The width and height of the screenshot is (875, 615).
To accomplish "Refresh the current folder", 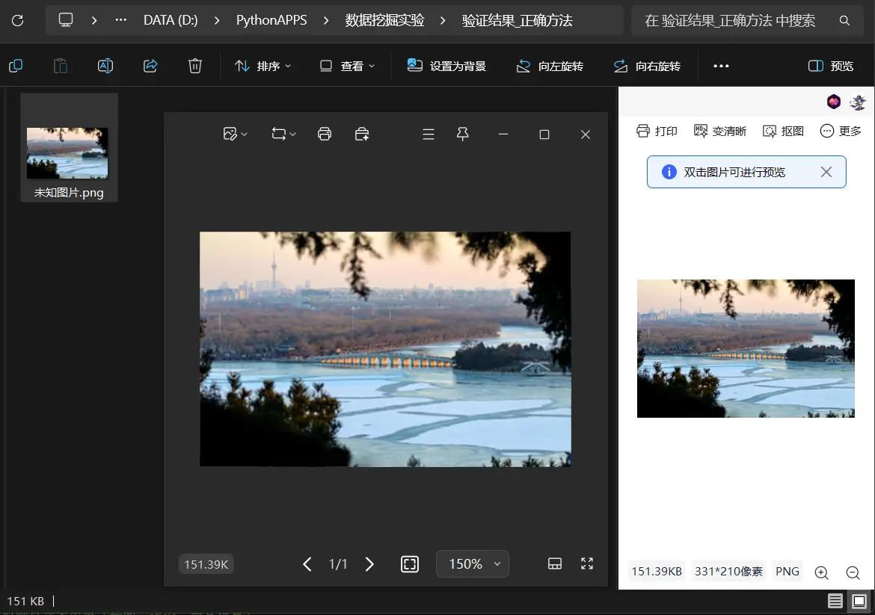I will tap(17, 20).
